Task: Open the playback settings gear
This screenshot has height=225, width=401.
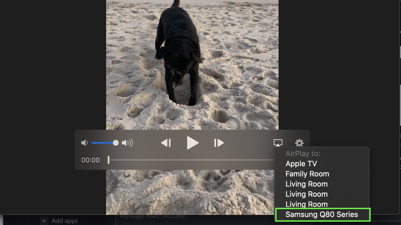Action: [299, 143]
